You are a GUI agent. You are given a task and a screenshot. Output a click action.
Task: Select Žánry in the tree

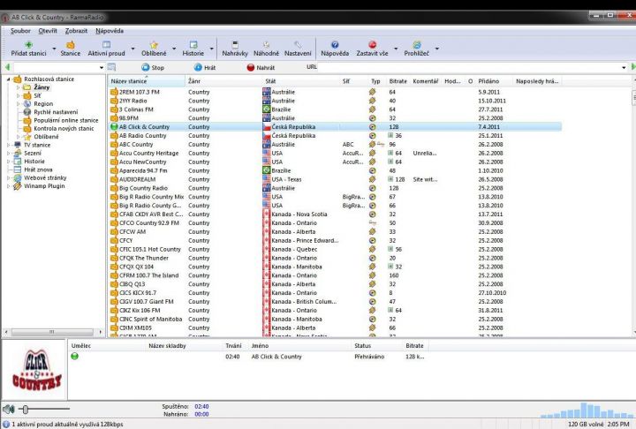coord(42,87)
